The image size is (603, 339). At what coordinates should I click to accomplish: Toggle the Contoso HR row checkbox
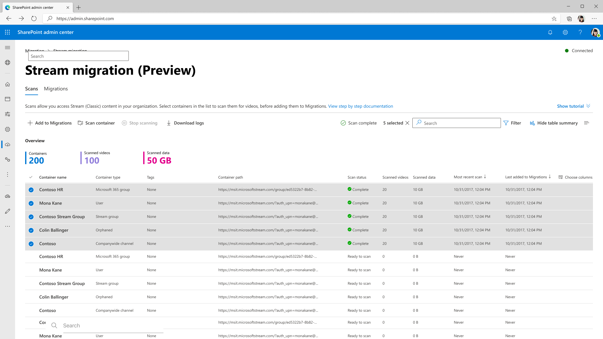pos(31,190)
